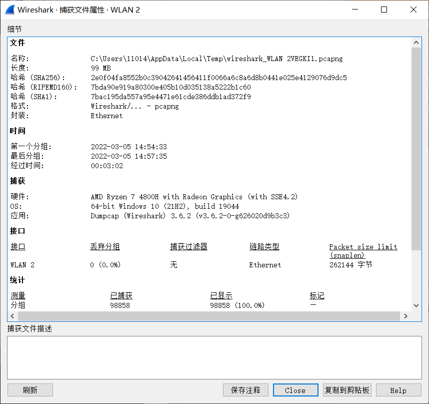Click the dropped packets value 0 (0.0%)
Image resolution: width=429 pixels, height=404 pixels.
click(105, 265)
